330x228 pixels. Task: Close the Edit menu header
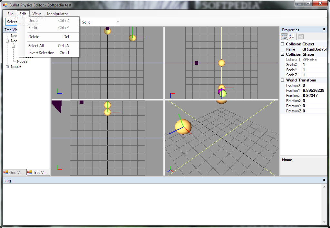tap(23, 14)
